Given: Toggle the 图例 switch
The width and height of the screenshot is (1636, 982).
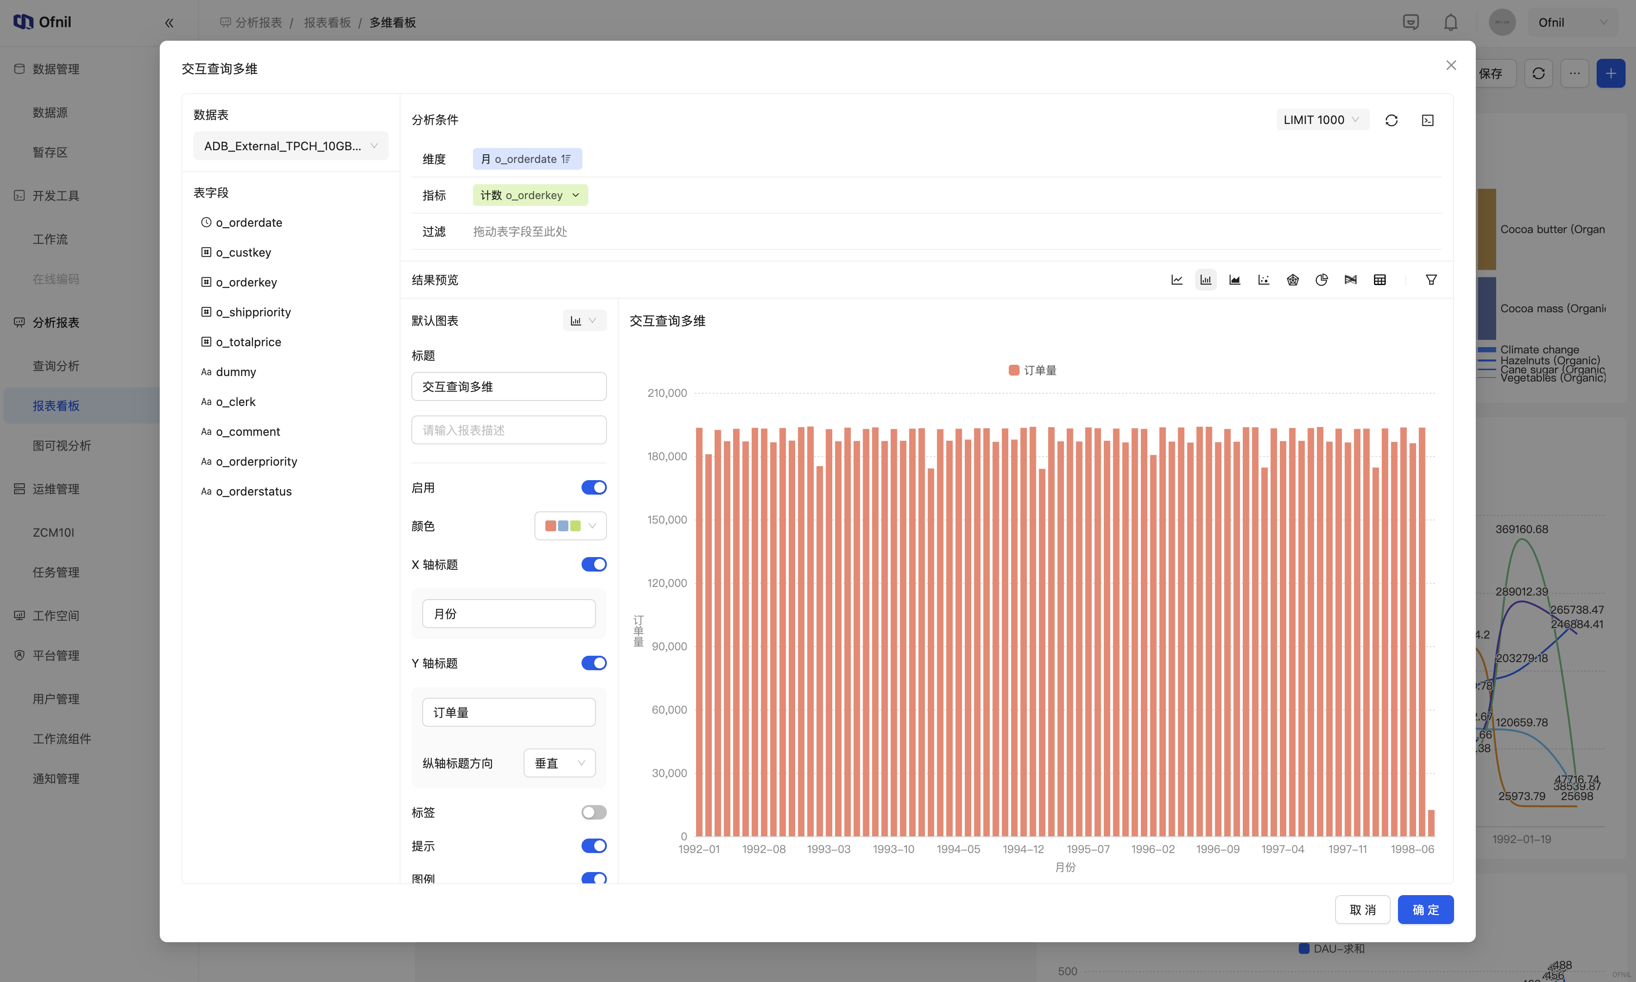Looking at the screenshot, I should point(594,878).
